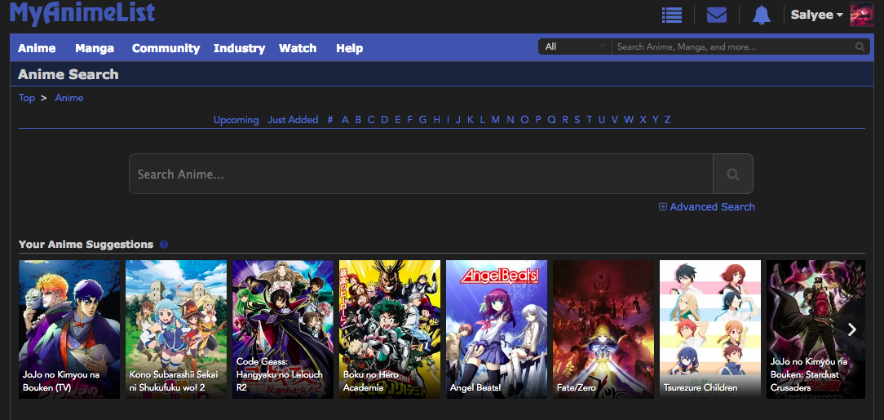Open JoJo no Kimyou na Bouken (TV) thumbnail
Screen dimensions: 884x420
(x=69, y=329)
